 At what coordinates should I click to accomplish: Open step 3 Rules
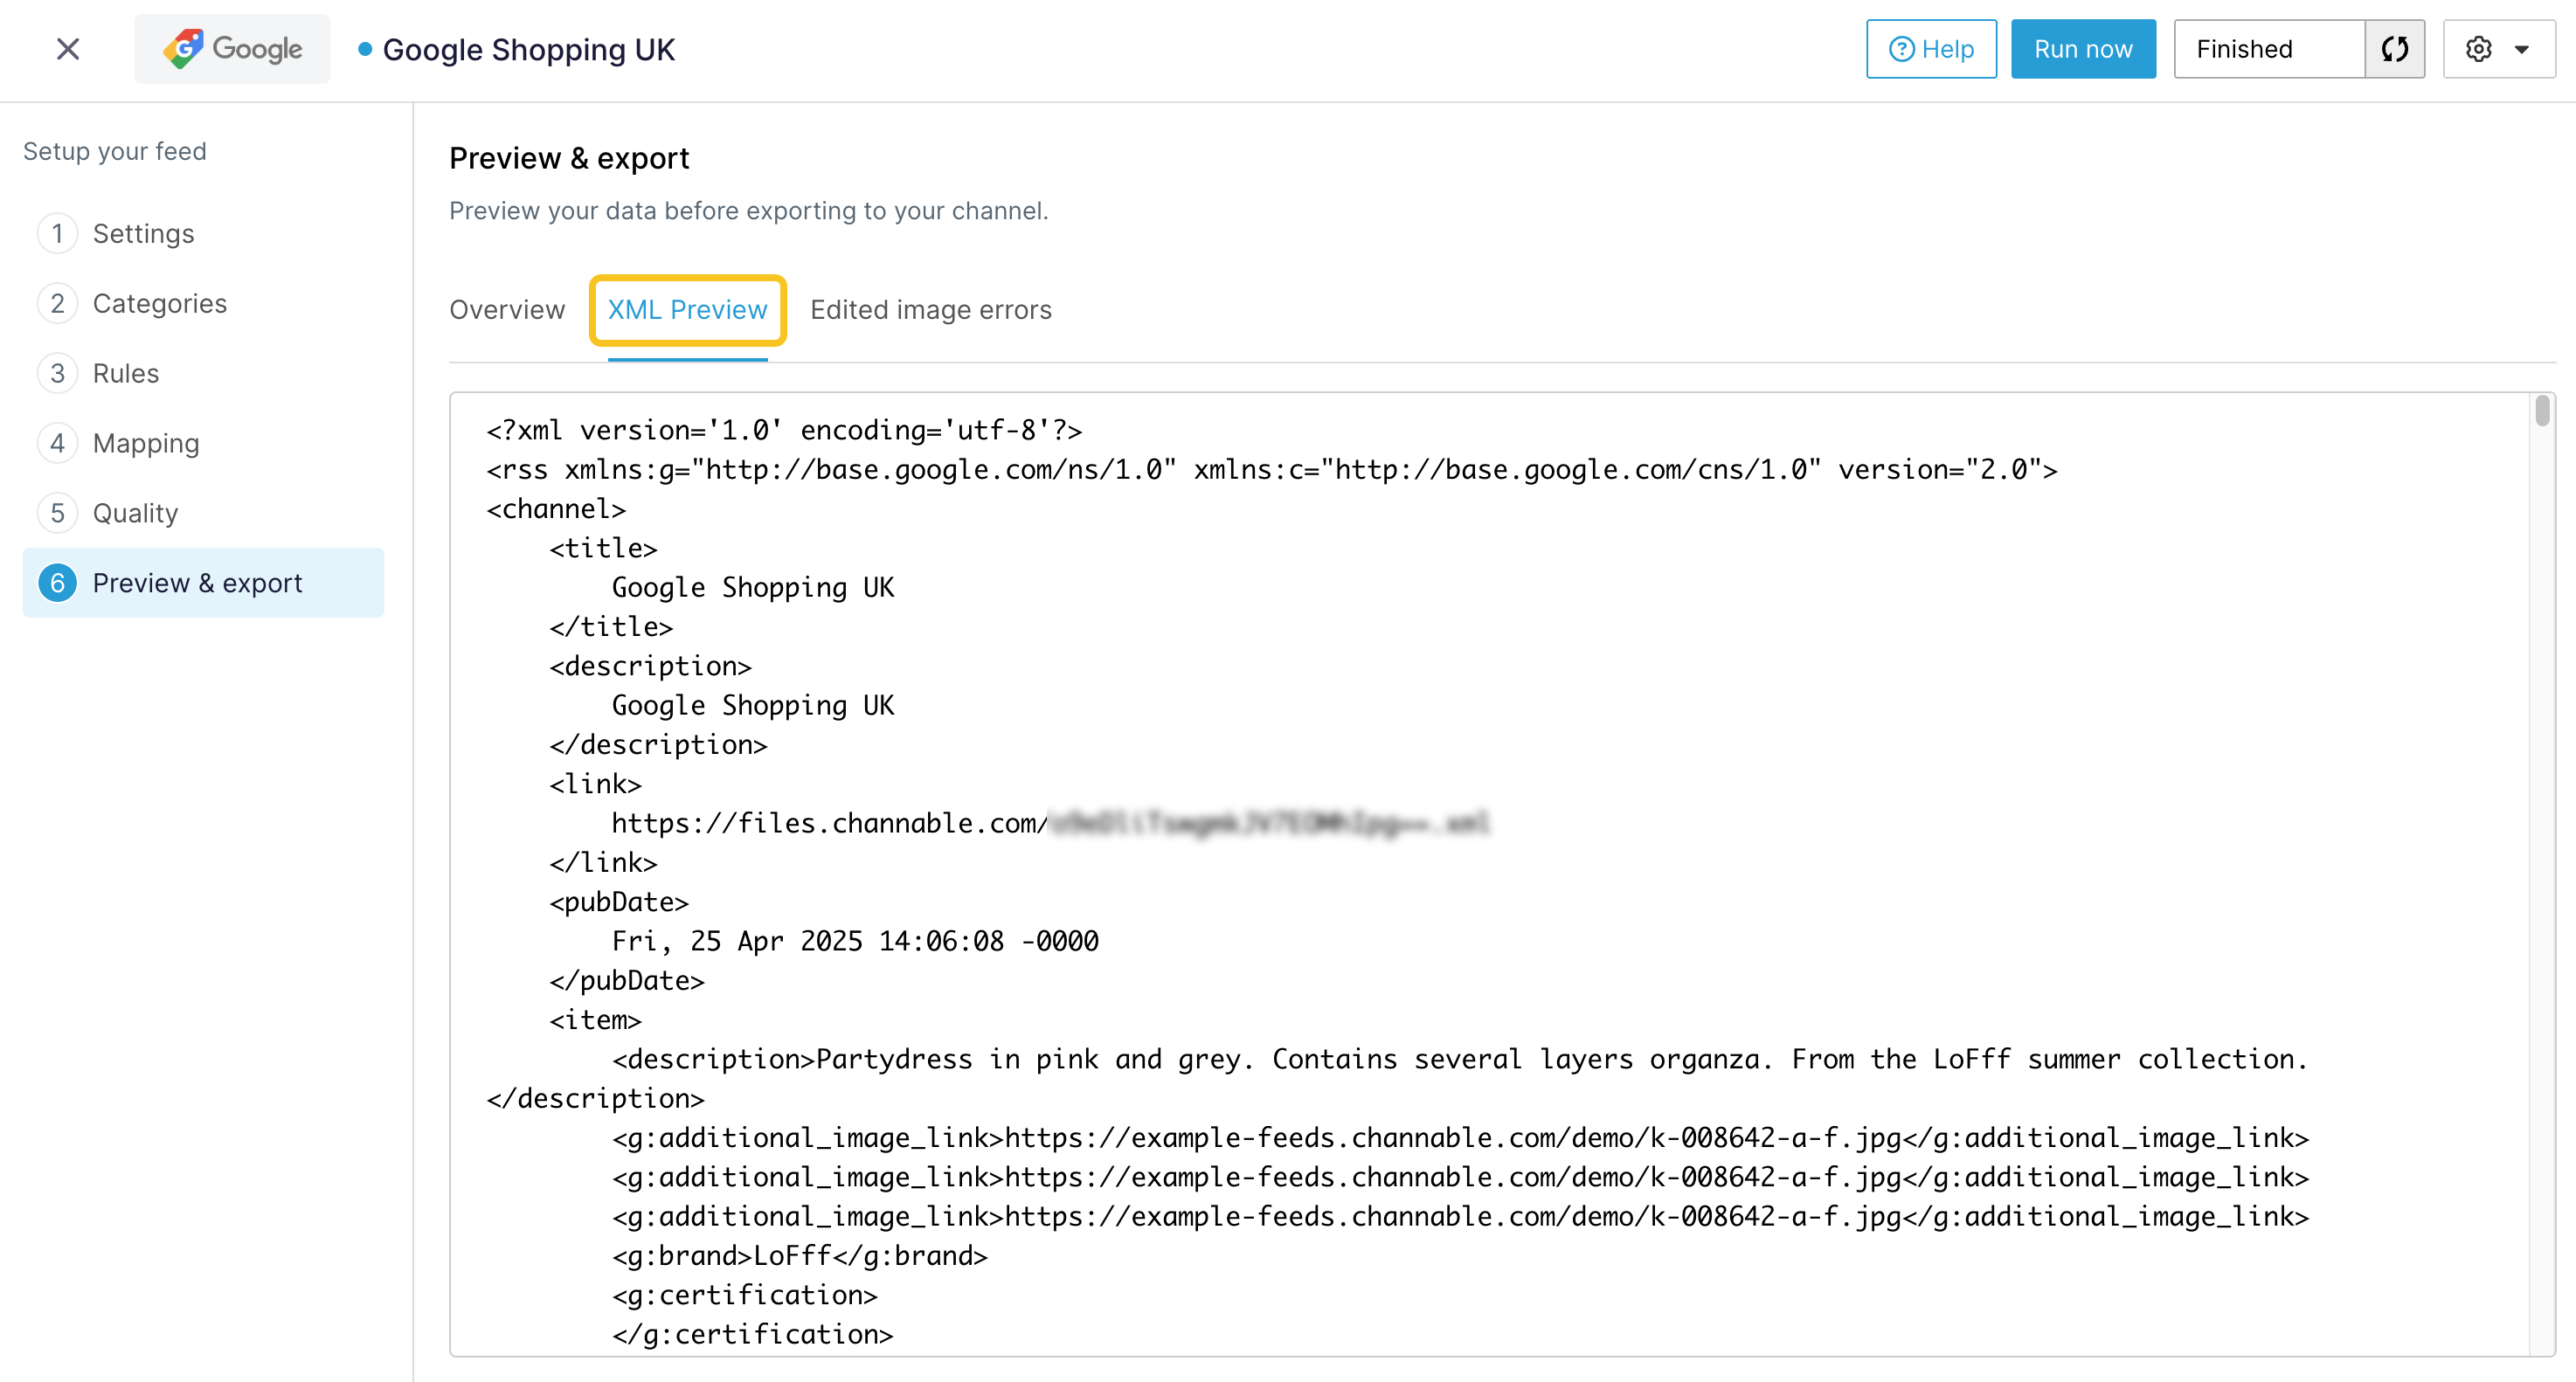tap(203, 373)
